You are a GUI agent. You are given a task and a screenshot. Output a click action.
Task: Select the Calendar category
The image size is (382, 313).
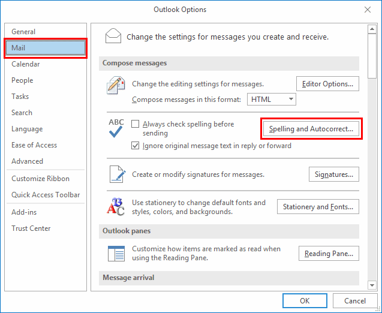click(x=26, y=64)
